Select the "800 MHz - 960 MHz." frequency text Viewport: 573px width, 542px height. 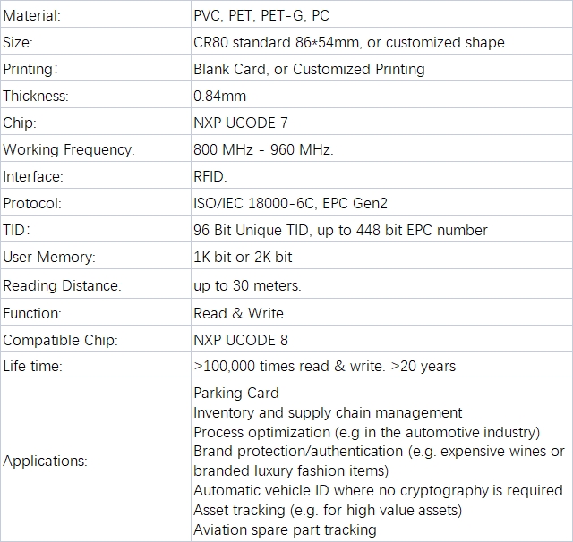pos(263,149)
